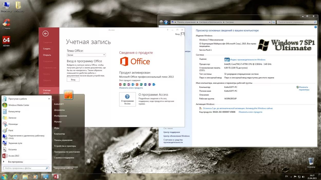
Task: Open Панель управления from the Start menu
Action: coord(63,140)
